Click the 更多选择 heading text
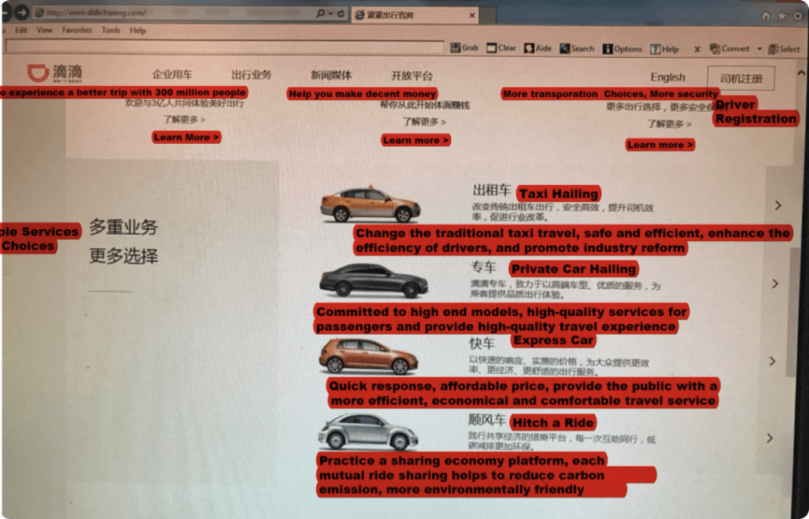809x519 pixels. (123, 256)
